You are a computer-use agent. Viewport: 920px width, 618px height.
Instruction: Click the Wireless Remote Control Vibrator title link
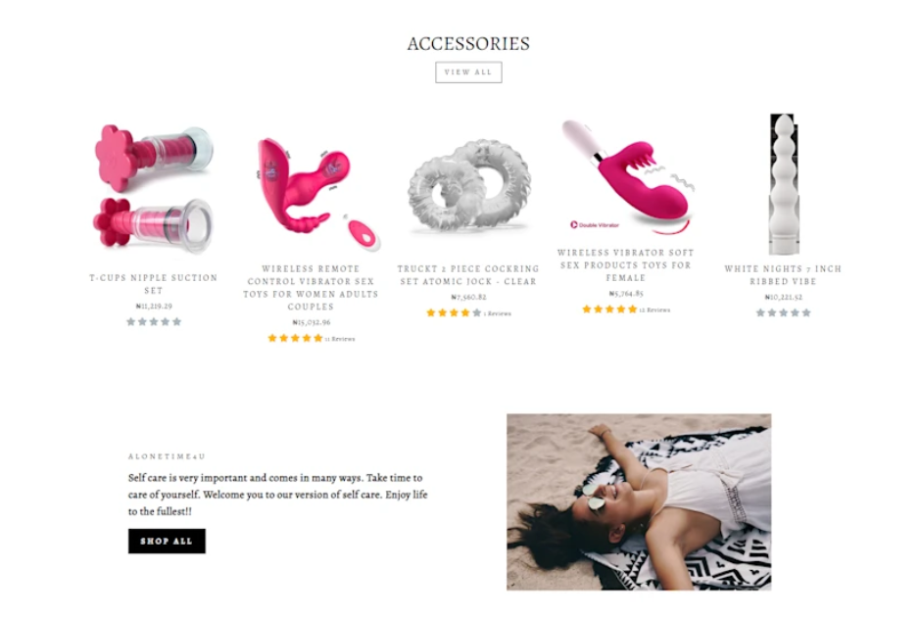pyautogui.click(x=311, y=287)
